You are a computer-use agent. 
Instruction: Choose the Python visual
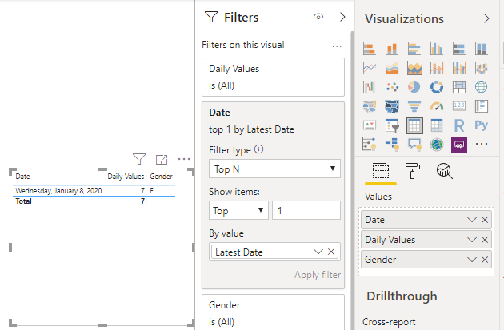point(481,125)
